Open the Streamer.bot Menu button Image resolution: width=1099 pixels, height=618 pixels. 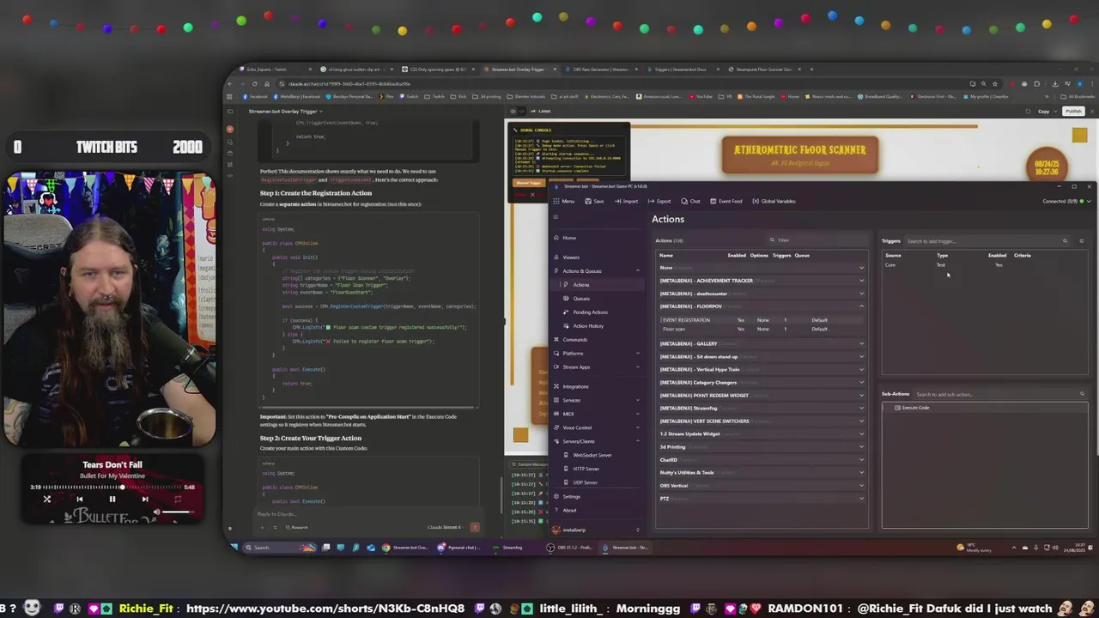(564, 201)
